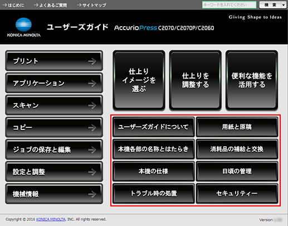Open トラブル時の処置
This screenshot has height=226, width=288.
pos(154,193)
